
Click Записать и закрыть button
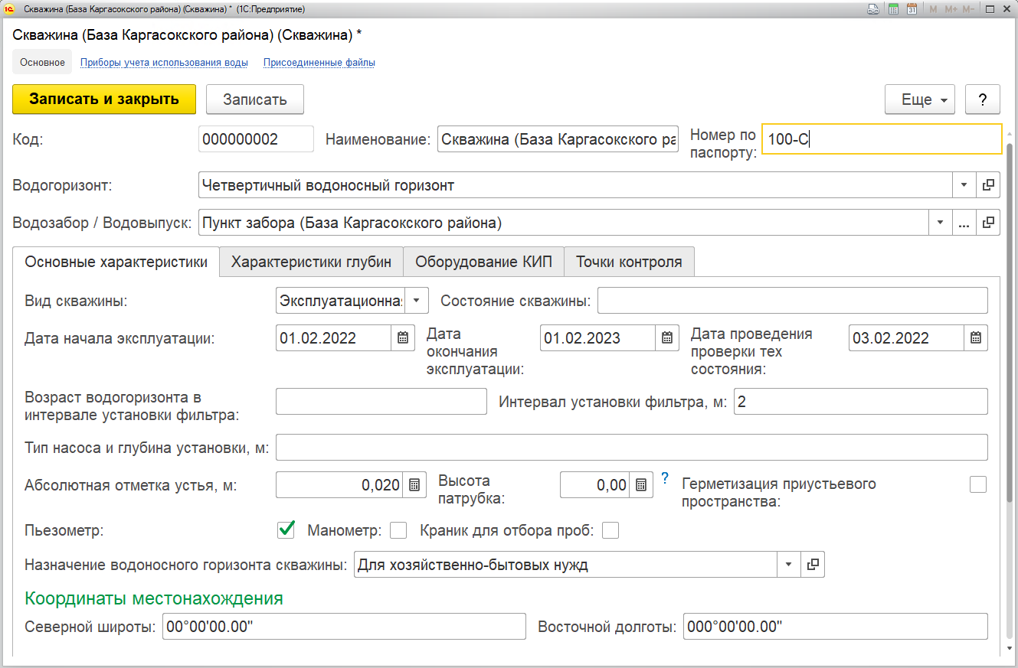pos(104,99)
